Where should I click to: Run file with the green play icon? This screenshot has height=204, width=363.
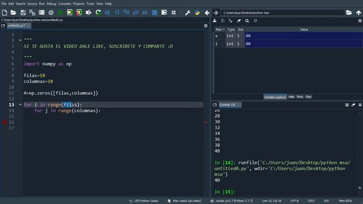coord(61,12)
